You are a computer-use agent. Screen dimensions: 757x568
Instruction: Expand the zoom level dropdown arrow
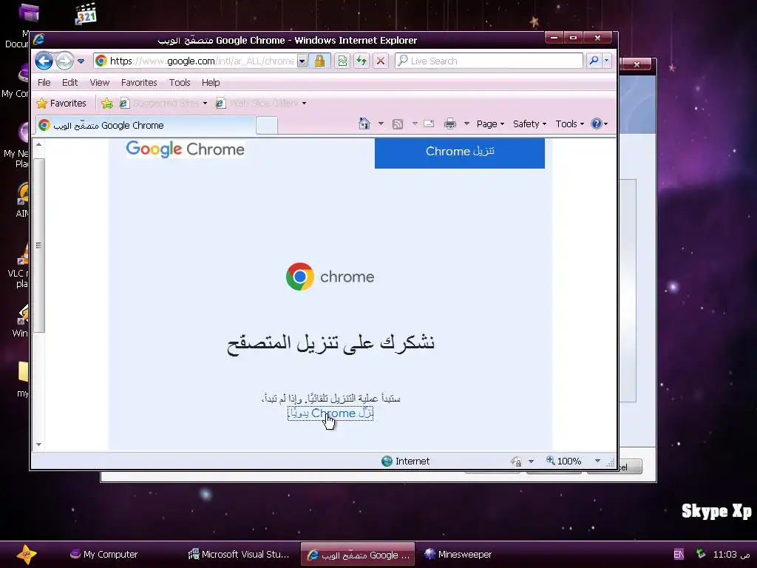point(597,461)
